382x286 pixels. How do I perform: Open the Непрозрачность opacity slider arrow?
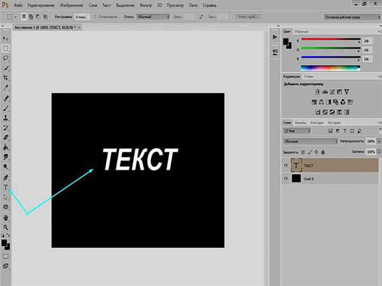coord(379,141)
